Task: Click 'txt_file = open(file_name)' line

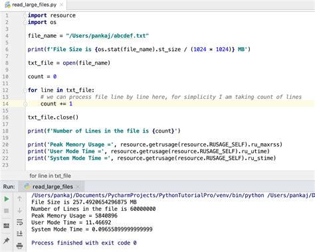Action: [x=69, y=63]
